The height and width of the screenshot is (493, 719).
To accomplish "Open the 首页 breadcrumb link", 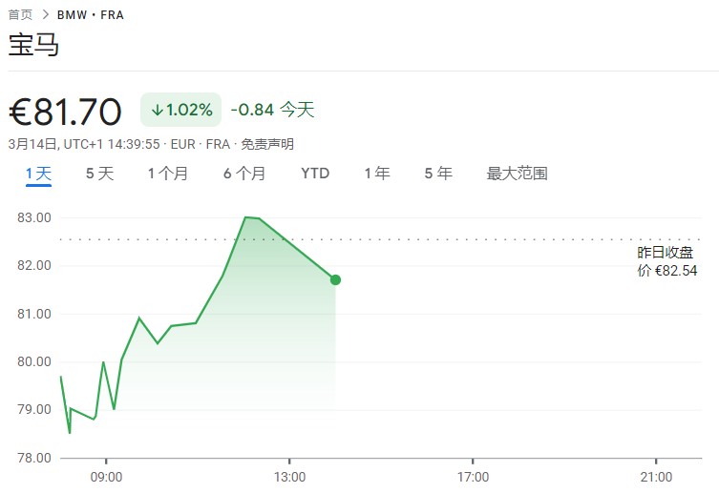I will [21, 14].
